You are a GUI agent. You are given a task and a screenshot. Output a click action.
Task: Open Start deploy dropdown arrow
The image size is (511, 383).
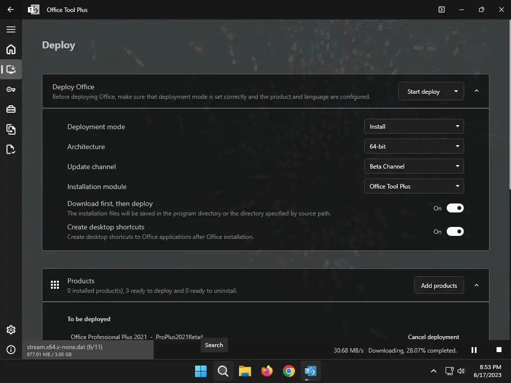click(456, 92)
